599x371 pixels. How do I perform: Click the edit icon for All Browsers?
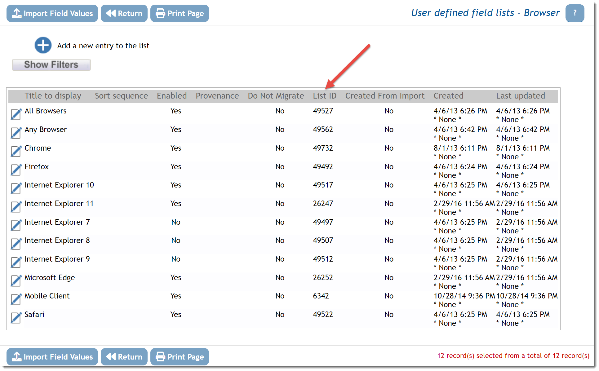pos(16,114)
